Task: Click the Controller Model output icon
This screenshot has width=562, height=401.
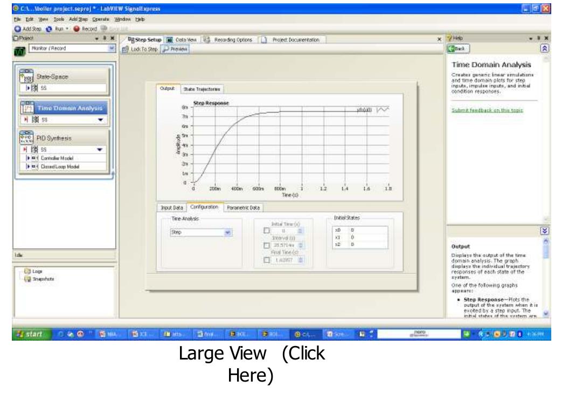Action: pyautogui.click(x=34, y=158)
